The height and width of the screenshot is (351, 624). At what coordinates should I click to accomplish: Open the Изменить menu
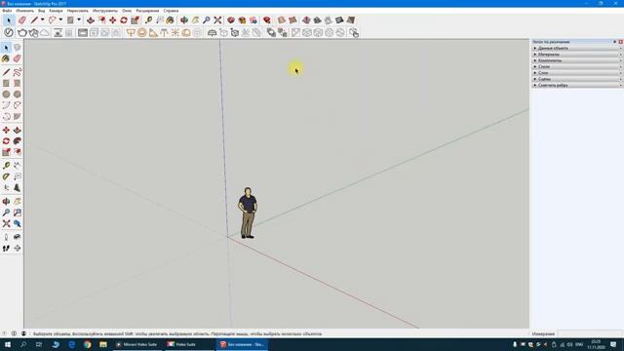(x=25, y=11)
